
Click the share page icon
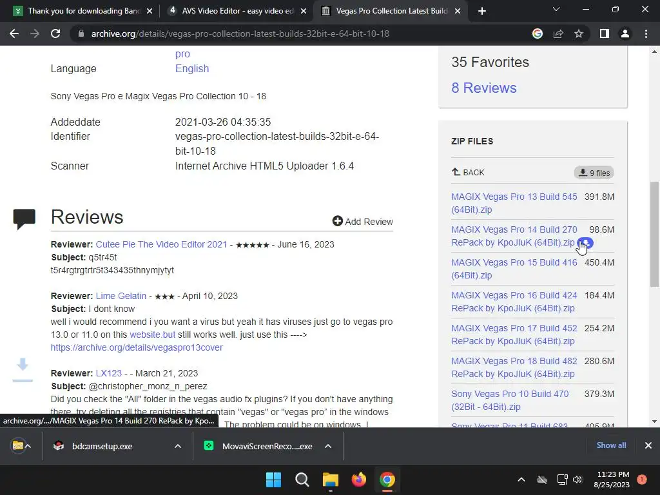pos(558,34)
